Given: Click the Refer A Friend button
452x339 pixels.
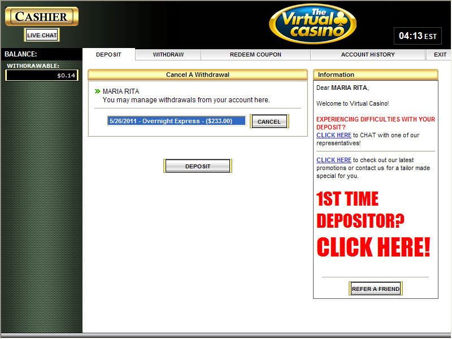Looking at the screenshot, I should pyautogui.click(x=375, y=289).
